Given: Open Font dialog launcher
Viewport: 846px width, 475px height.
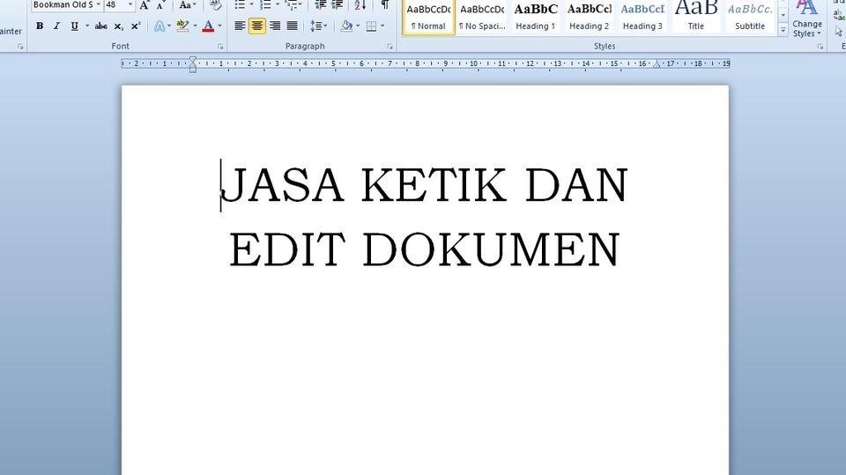Looking at the screenshot, I should tap(220, 47).
